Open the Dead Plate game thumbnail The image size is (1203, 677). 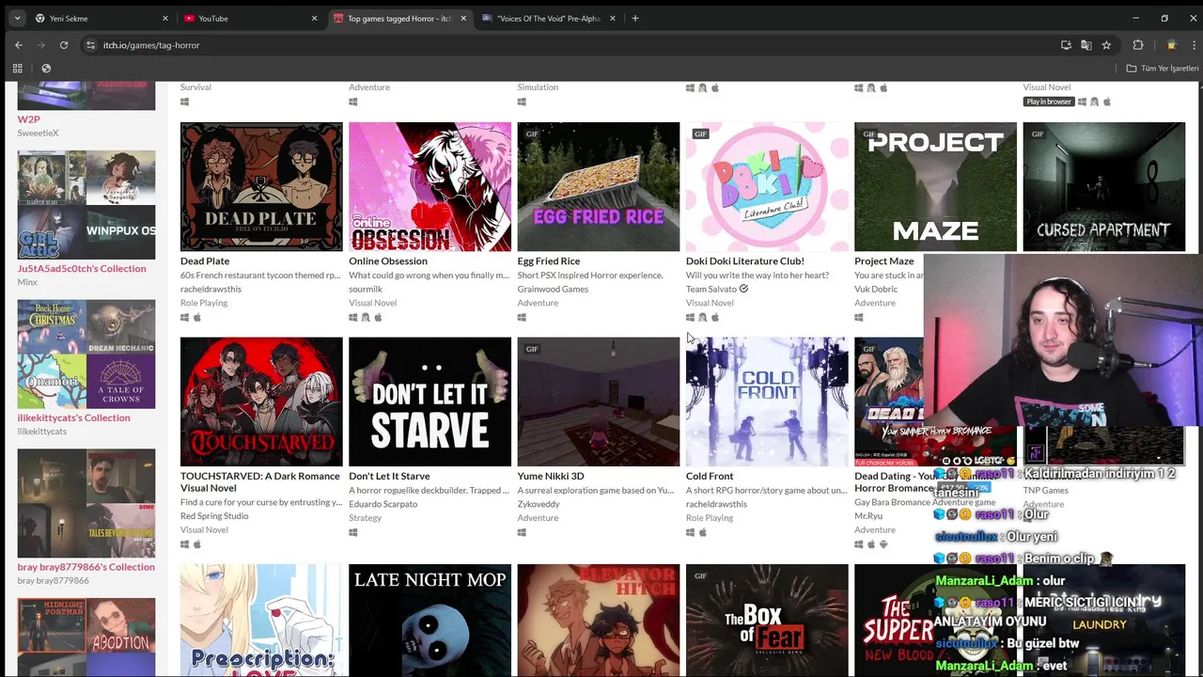(261, 186)
